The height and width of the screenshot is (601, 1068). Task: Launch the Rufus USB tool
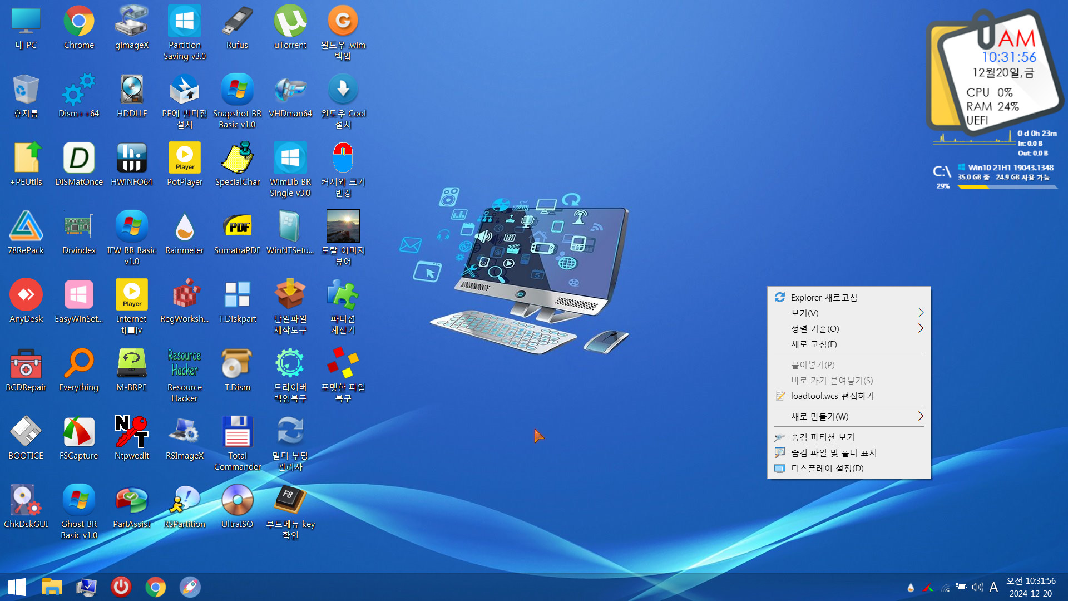click(237, 27)
